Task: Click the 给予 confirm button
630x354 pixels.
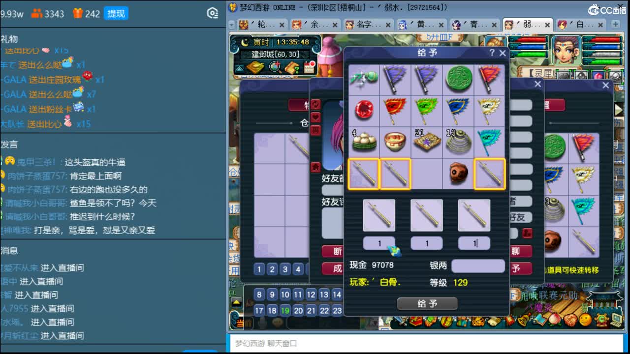Action: tap(427, 304)
